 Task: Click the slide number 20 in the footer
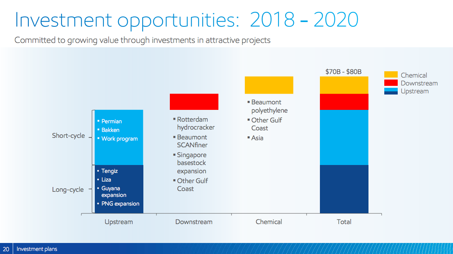(6, 249)
